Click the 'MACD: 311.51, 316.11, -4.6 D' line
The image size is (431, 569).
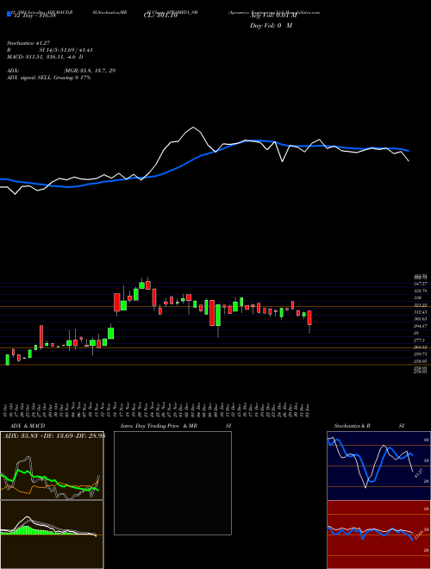click(x=45, y=57)
